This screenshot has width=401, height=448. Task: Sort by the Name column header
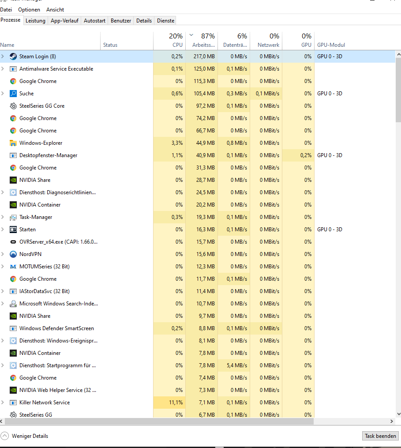(50, 41)
